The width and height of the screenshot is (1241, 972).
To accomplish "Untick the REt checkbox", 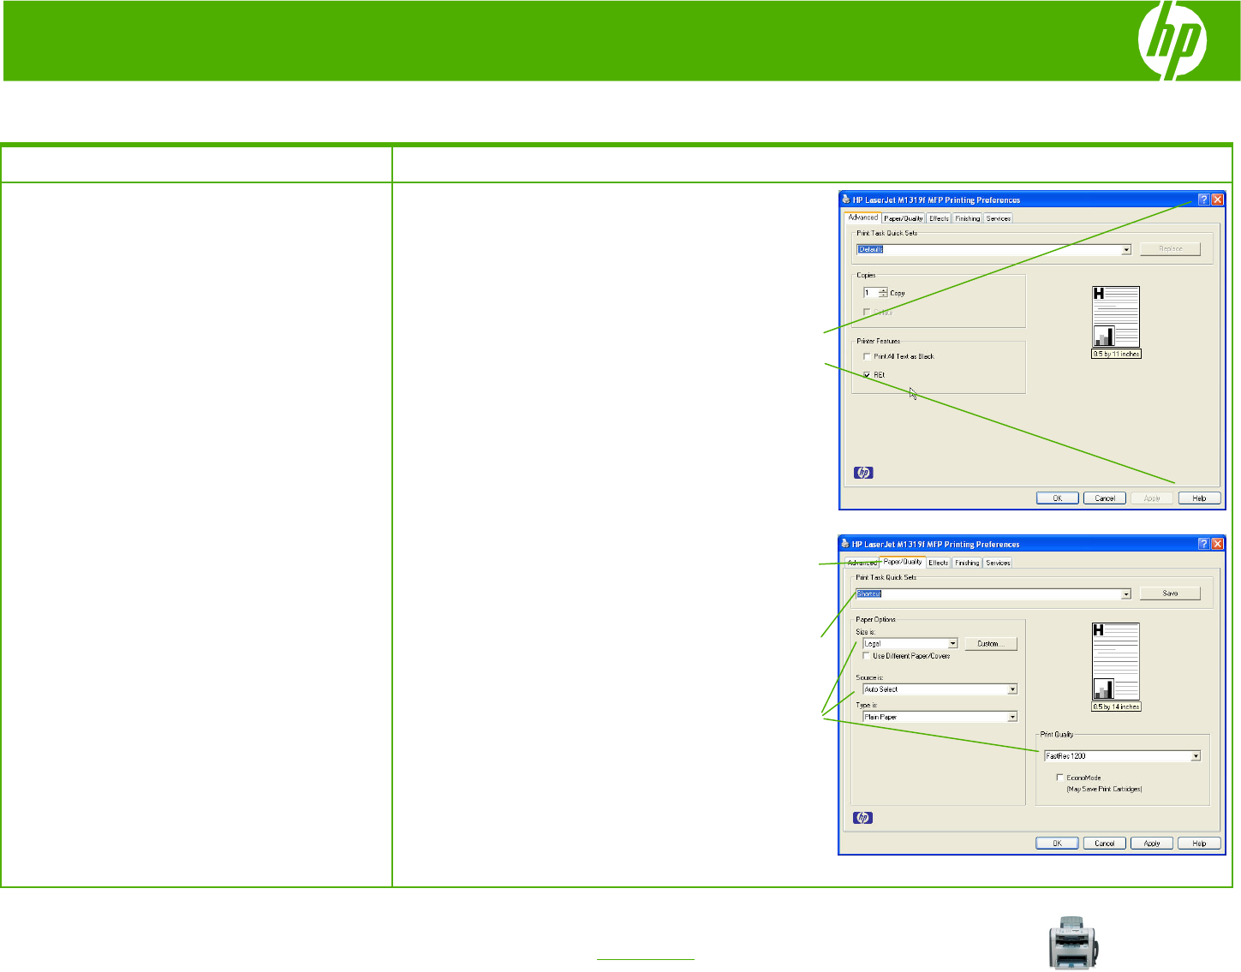I will pos(868,375).
